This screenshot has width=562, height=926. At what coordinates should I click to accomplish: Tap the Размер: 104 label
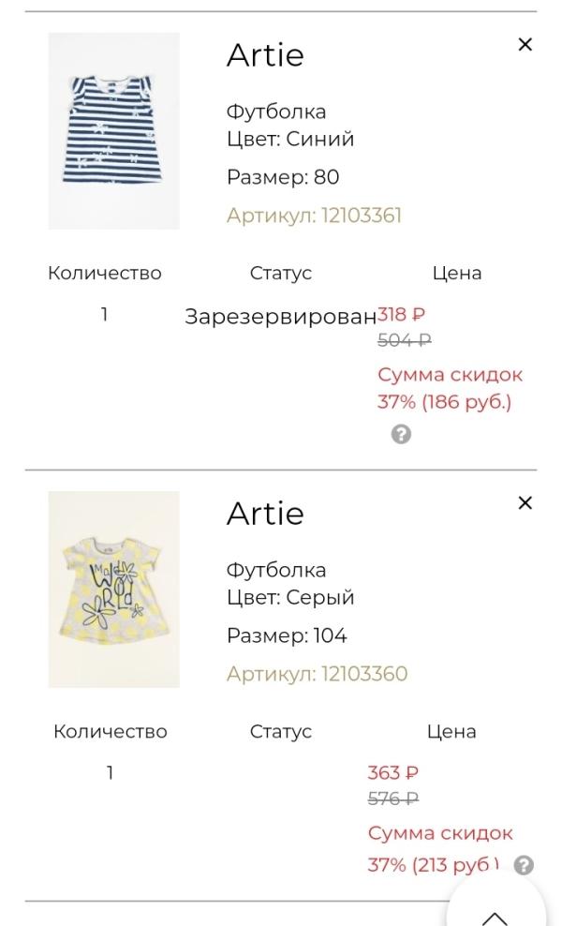point(287,635)
